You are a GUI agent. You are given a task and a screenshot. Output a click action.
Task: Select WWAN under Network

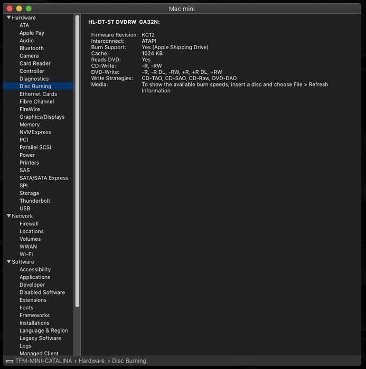coord(28,247)
